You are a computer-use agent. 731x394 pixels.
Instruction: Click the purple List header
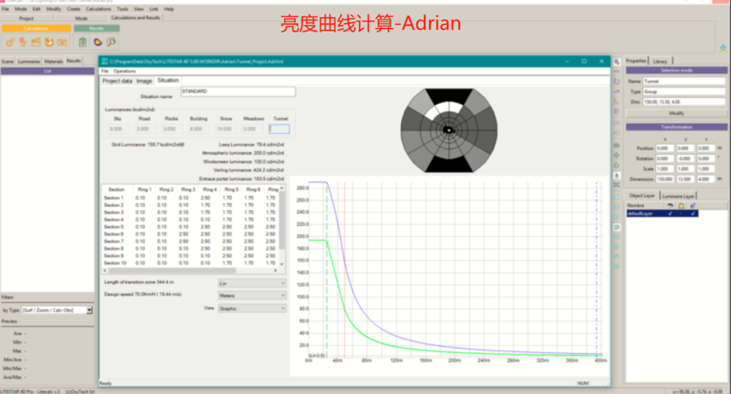tap(48, 71)
